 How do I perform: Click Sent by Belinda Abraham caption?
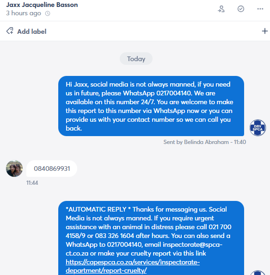[x=204, y=142]
